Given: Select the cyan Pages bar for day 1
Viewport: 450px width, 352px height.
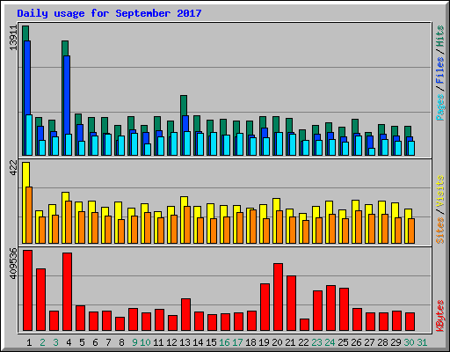Looking at the screenshot, I should coord(29,135).
